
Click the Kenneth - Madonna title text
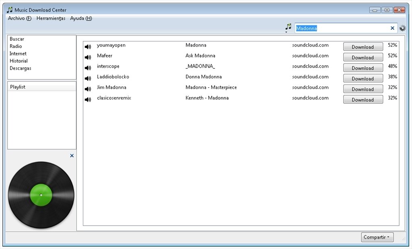point(207,98)
